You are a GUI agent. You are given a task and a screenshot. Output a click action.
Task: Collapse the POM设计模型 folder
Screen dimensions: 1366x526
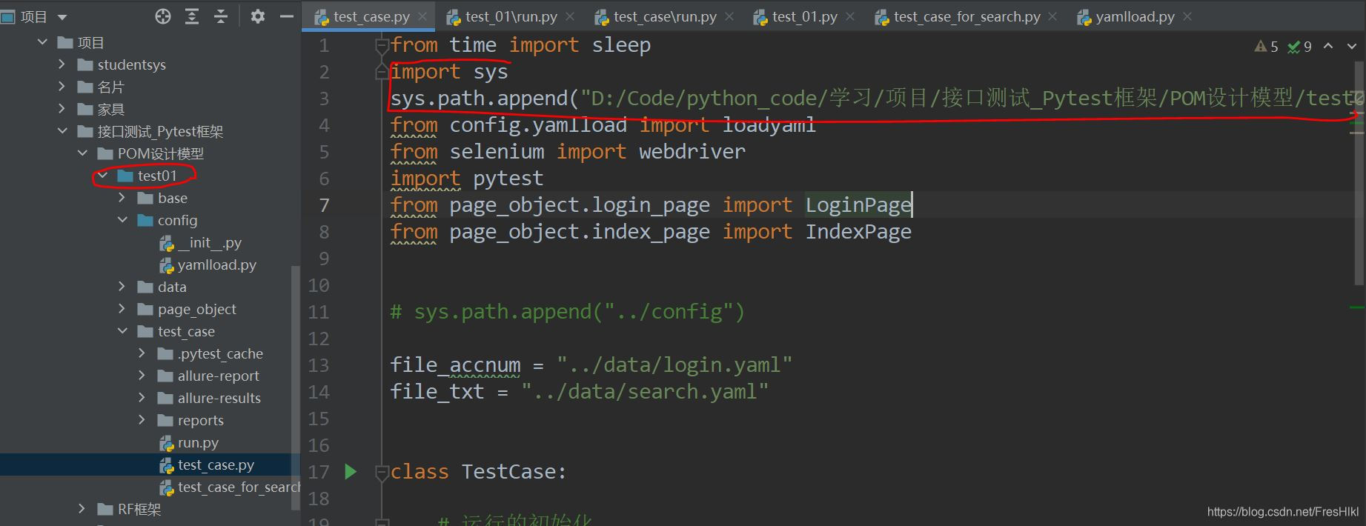[x=82, y=153]
